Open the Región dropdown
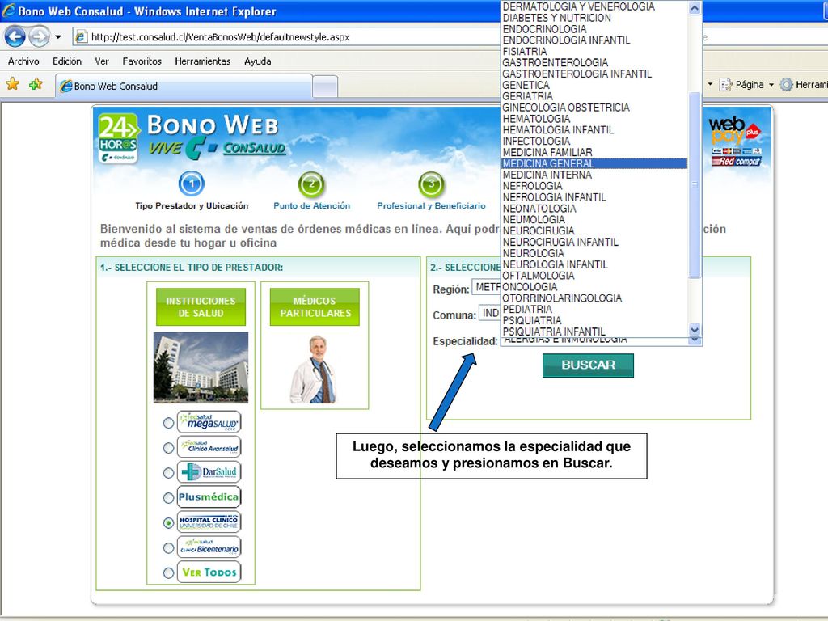Viewport: 828px width, 621px height. 486,287
